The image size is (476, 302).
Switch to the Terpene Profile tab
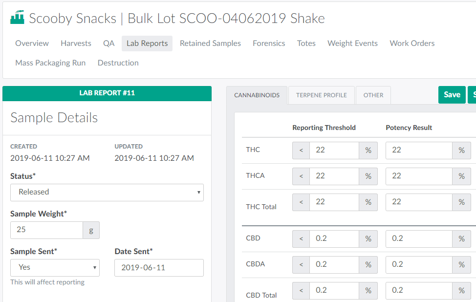321,95
